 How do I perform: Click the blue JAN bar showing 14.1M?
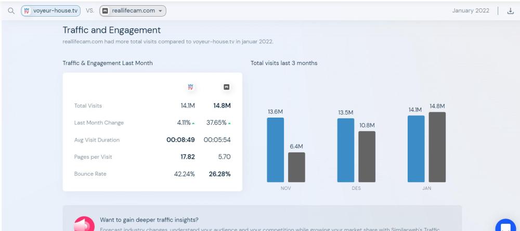416,149
